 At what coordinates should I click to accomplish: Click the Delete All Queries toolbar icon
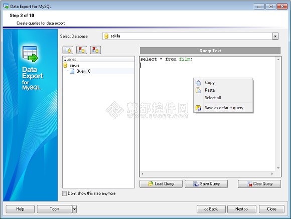click(x=95, y=50)
